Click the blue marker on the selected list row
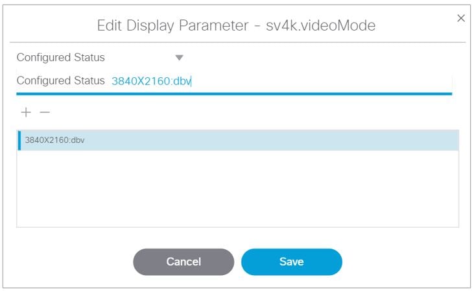The image size is (474, 294). 19,140
